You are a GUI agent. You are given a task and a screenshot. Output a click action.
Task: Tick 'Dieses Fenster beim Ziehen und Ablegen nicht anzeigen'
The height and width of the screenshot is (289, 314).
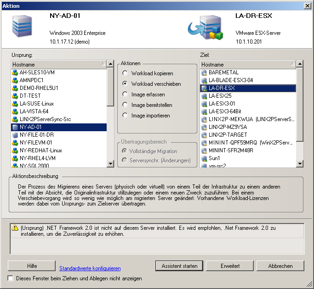[x=11, y=278]
